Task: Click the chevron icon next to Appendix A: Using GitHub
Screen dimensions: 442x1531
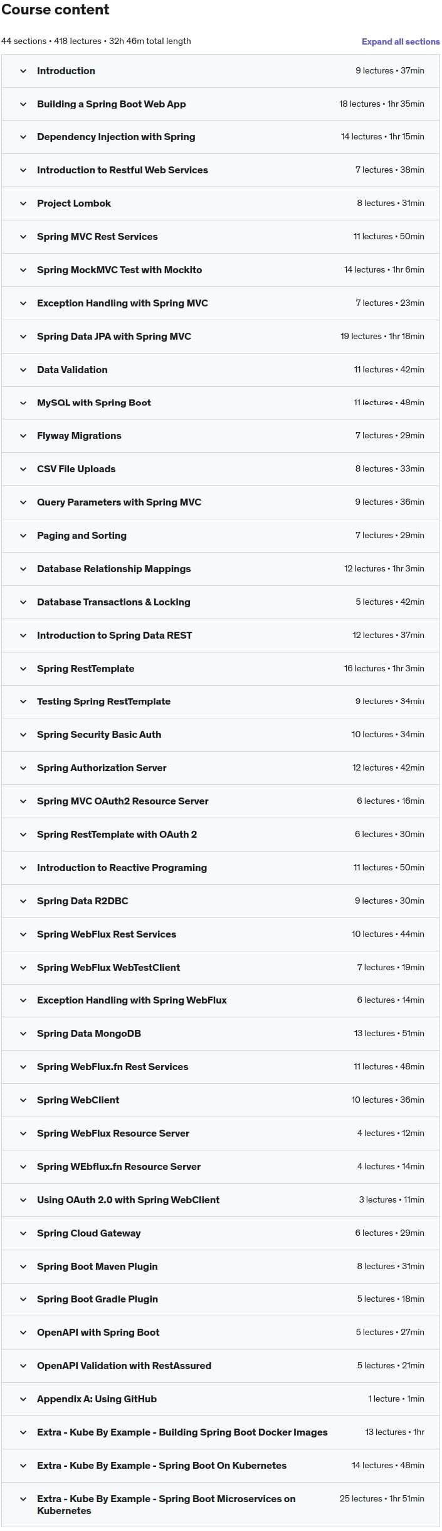Action: pyautogui.click(x=23, y=1399)
